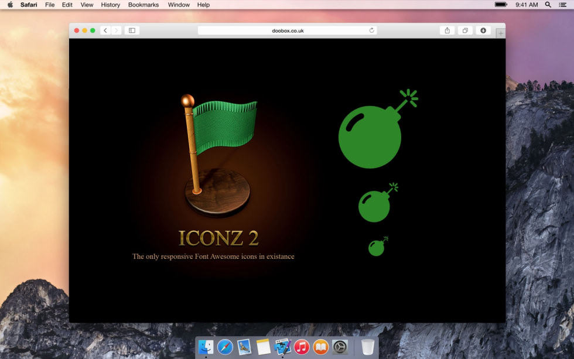
Task: Click the 'only responsive Font Awesome icons' tagline
Action: (x=213, y=257)
